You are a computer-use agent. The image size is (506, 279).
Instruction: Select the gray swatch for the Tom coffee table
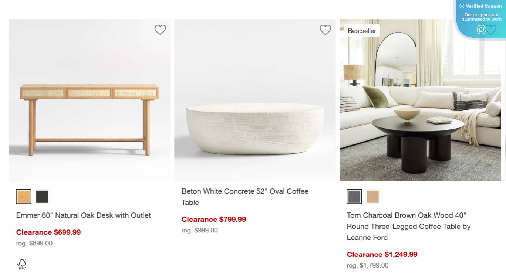point(354,197)
